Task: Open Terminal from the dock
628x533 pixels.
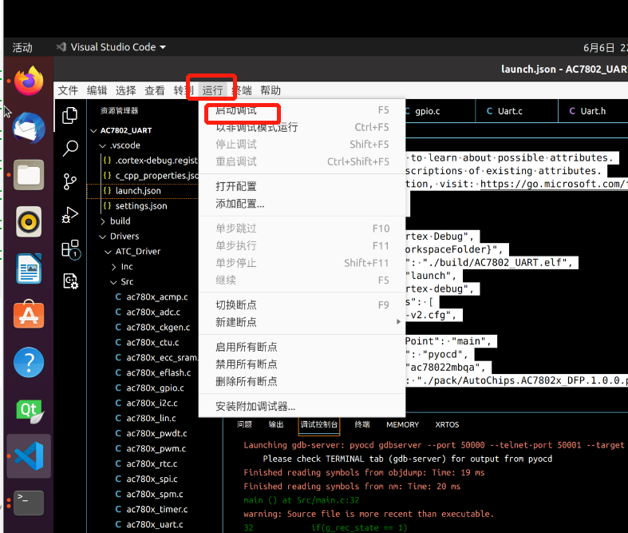Action: click(x=29, y=503)
